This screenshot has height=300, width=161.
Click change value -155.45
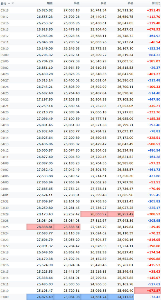(x=154, y=195)
